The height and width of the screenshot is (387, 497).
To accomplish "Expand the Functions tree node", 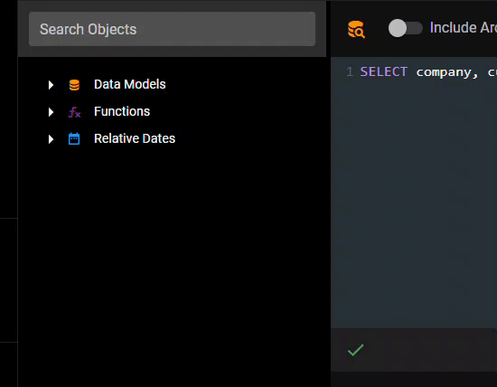I will click(51, 112).
